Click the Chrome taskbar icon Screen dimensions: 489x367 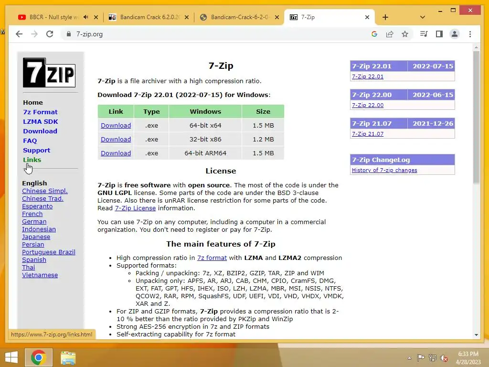39,357
